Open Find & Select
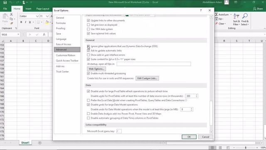This screenshot has width=266, height=150. [x=245, y=20]
